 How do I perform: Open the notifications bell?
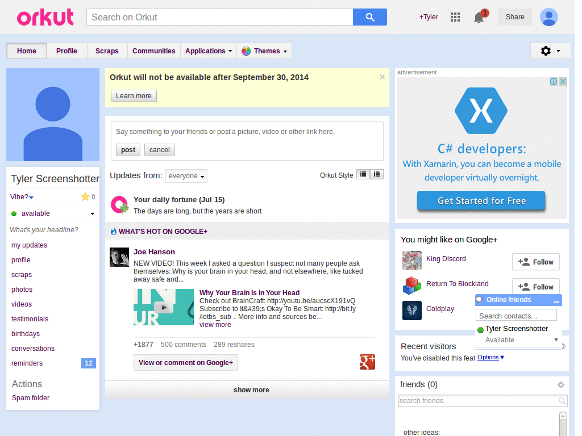coord(479,18)
